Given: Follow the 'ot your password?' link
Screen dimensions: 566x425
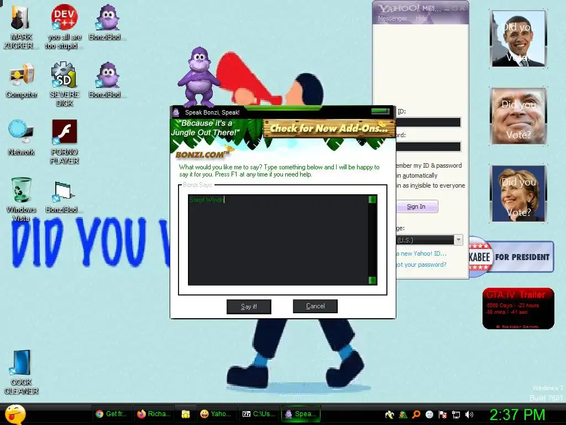Looking at the screenshot, I should 421,265.
